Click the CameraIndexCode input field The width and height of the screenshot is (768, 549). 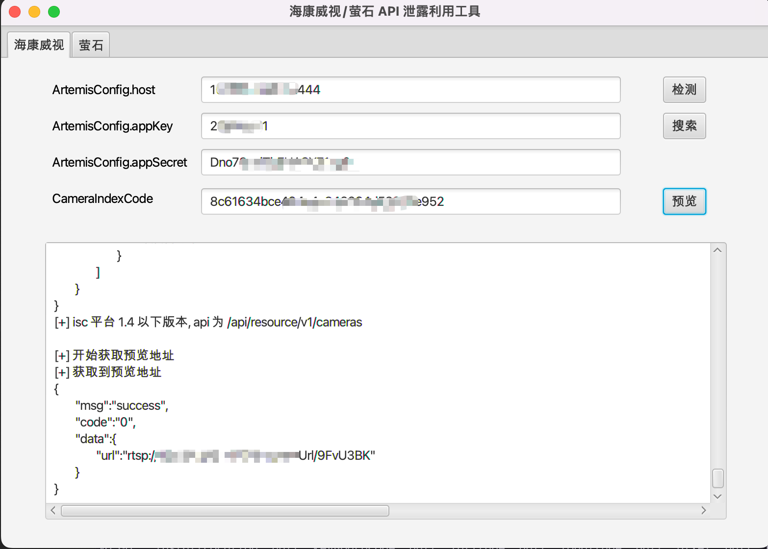coord(411,201)
